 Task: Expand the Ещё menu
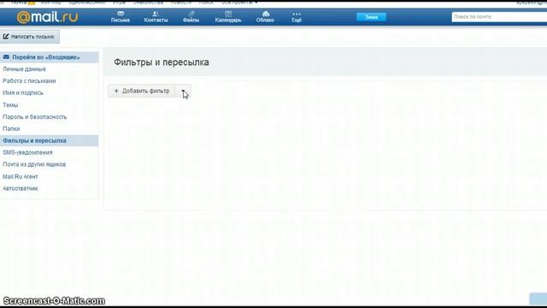pos(297,17)
